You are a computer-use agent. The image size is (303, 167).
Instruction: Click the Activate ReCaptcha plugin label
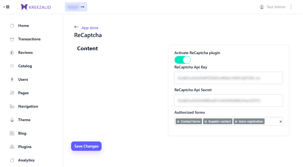click(x=197, y=53)
